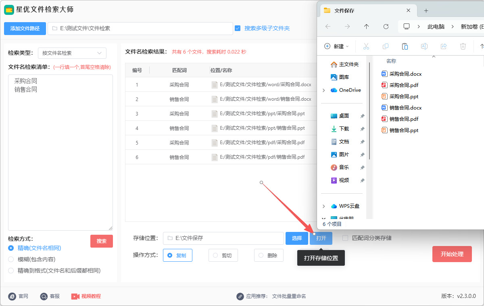Select the 剪切 operation mode
This screenshot has width=484, height=306.
pos(223,255)
